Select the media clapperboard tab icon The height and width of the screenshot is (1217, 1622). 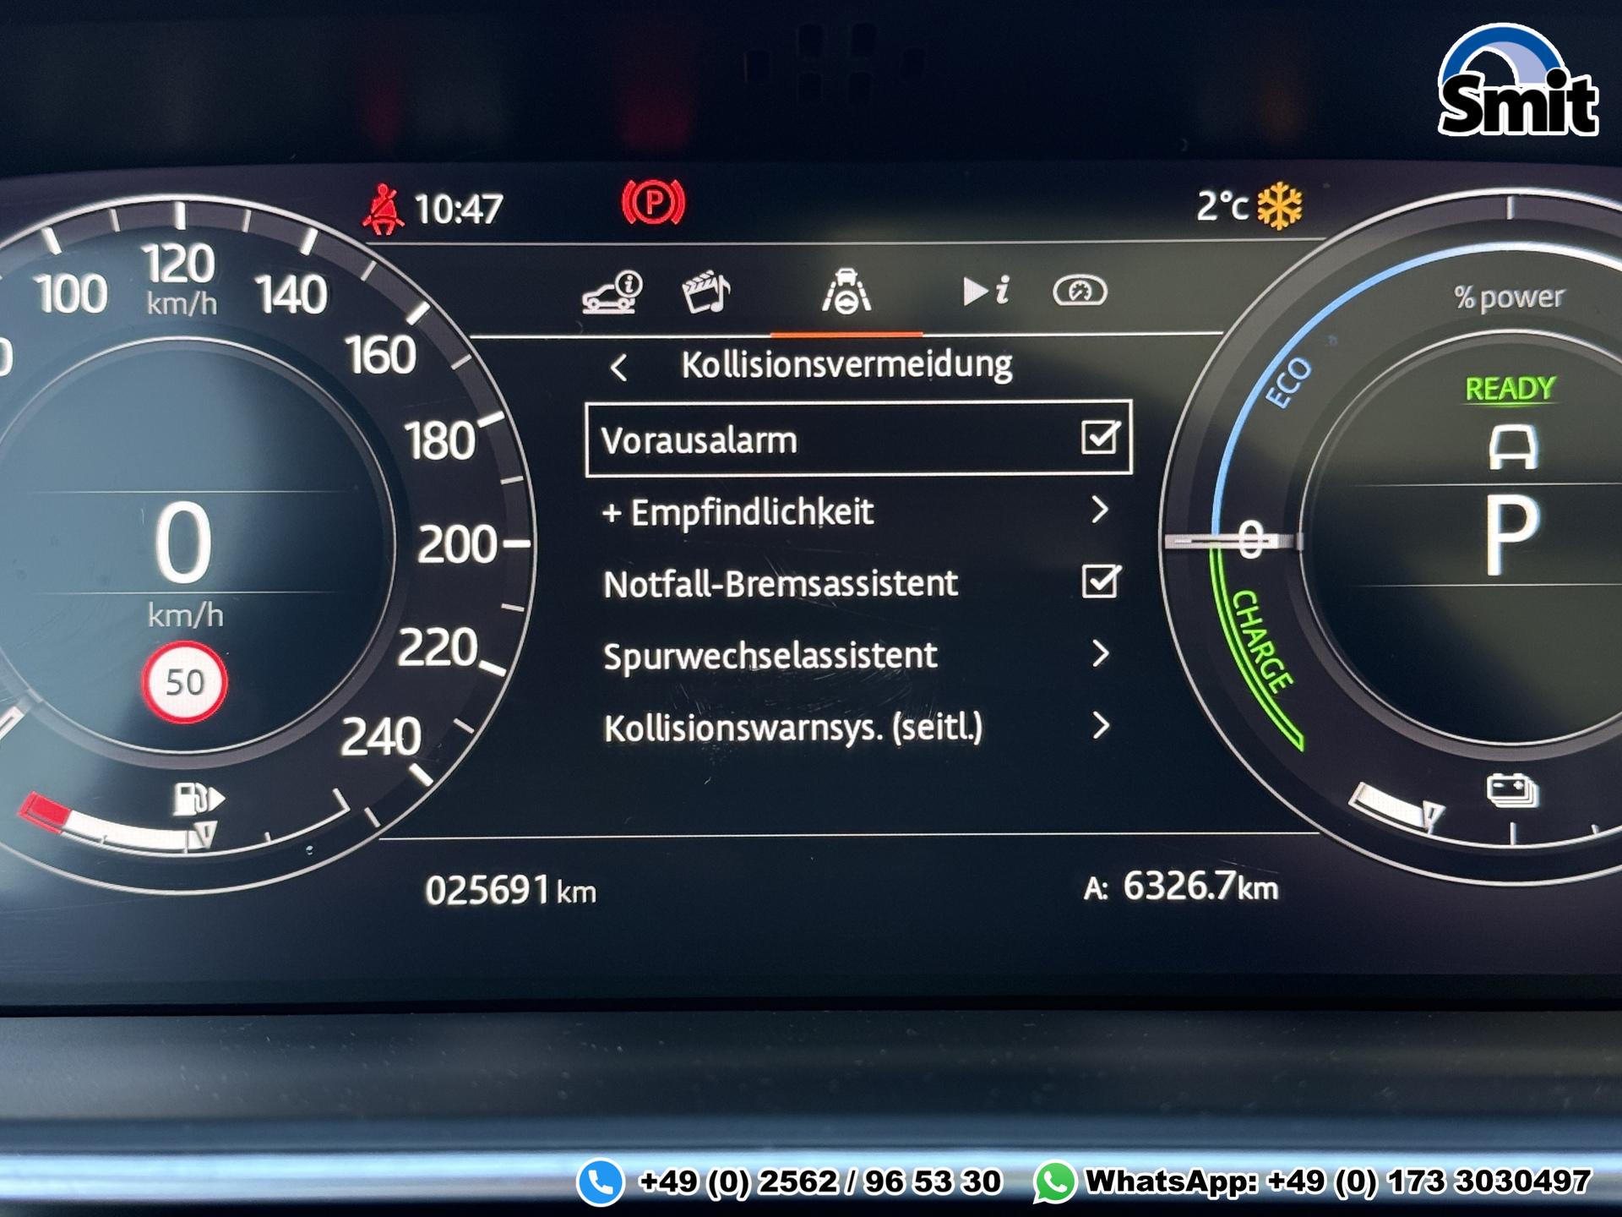click(x=705, y=292)
